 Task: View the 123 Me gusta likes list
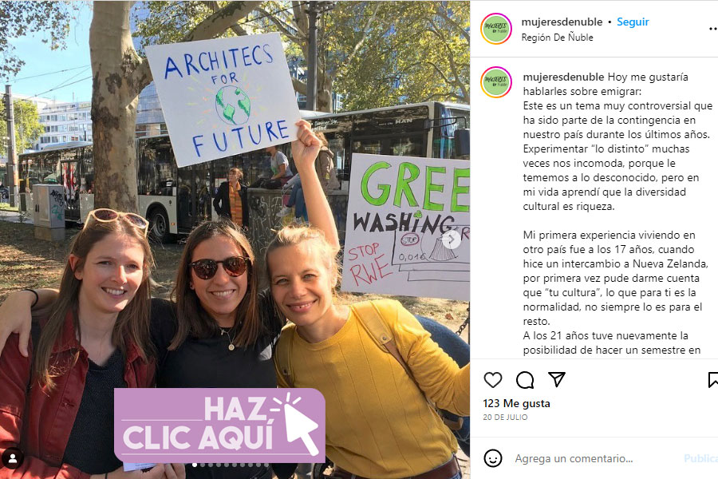pos(516,403)
